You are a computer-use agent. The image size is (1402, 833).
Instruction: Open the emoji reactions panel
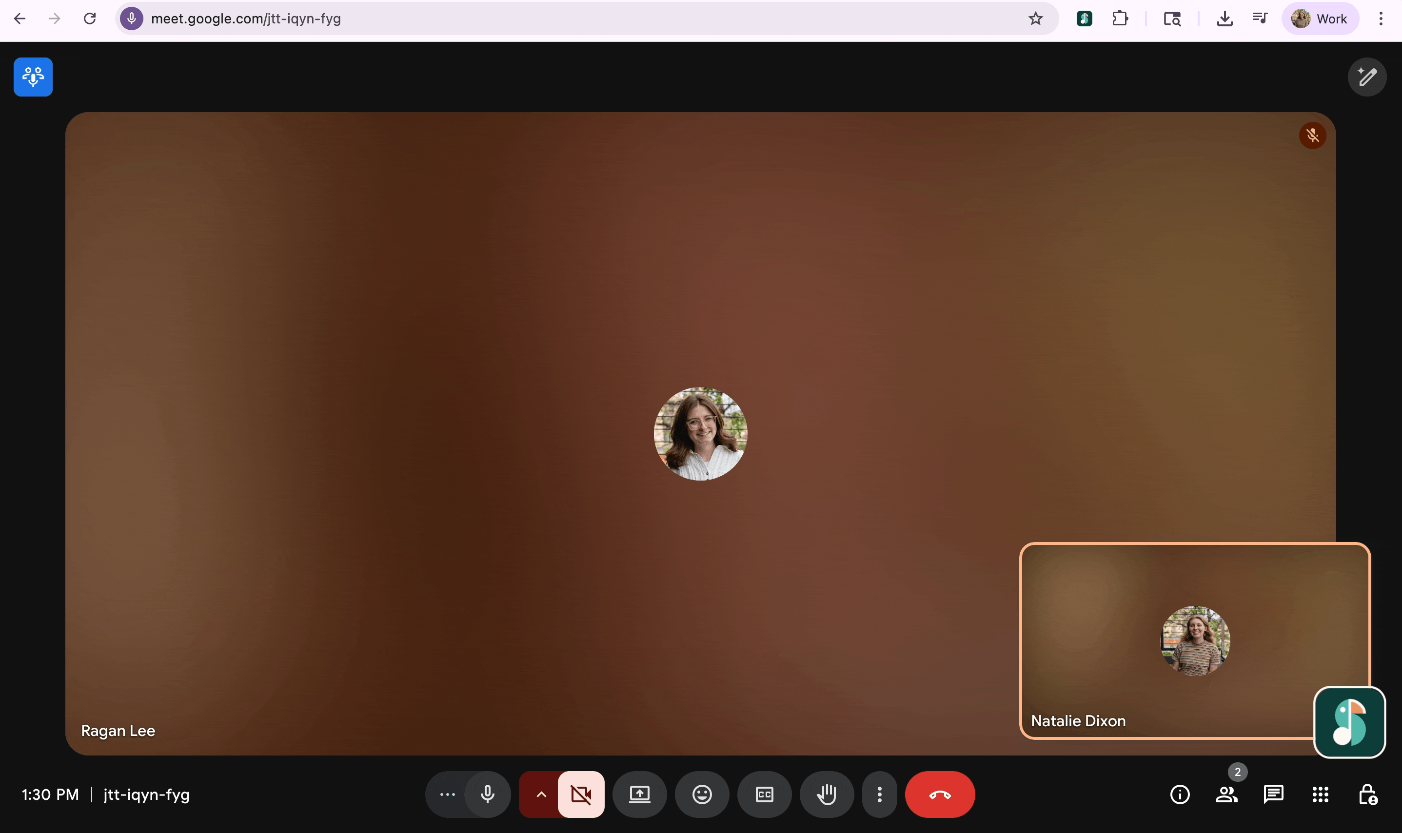tap(702, 794)
